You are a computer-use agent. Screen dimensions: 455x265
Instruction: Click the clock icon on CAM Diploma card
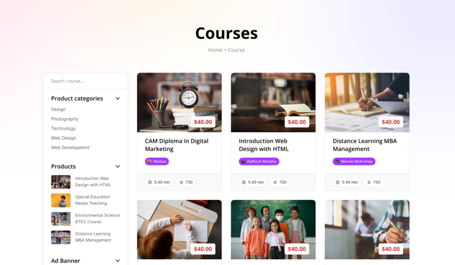pos(150,182)
